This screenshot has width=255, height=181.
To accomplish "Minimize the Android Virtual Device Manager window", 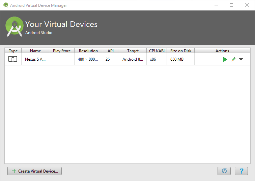I will coord(216,5).
